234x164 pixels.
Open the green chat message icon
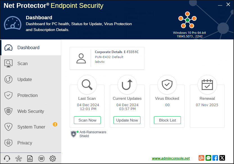coord(208,158)
